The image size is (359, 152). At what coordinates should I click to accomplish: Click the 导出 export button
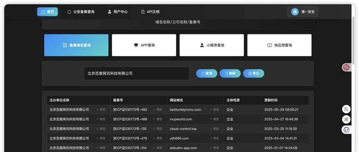(x=253, y=74)
